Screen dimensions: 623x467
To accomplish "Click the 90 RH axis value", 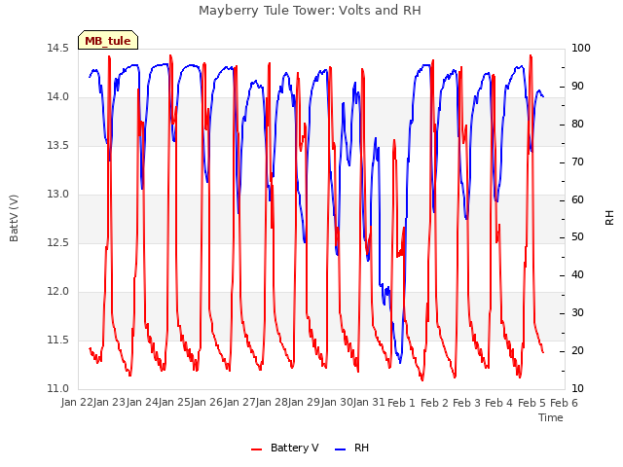I will (x=577, y=87).
